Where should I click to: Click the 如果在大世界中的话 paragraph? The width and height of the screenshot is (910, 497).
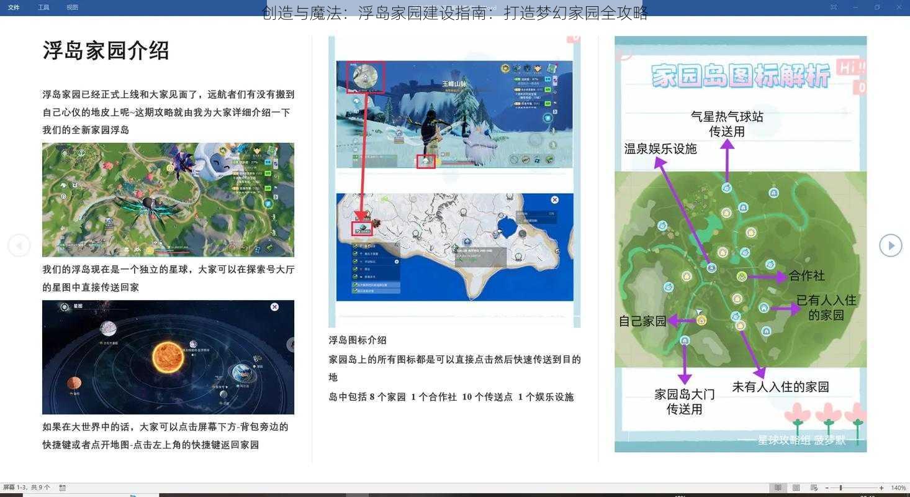[x=165, y=435]
